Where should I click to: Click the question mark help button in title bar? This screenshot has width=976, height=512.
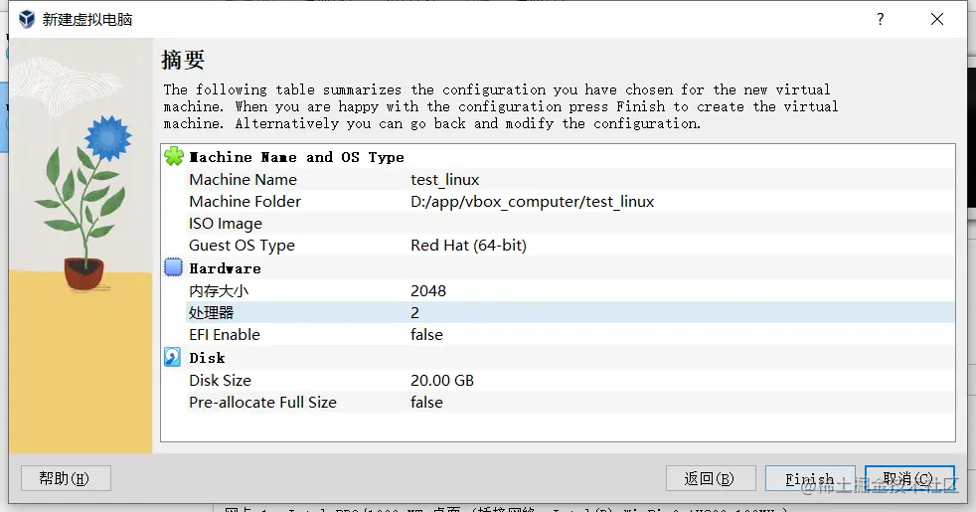pyautogui.click(x=881, y=19)
